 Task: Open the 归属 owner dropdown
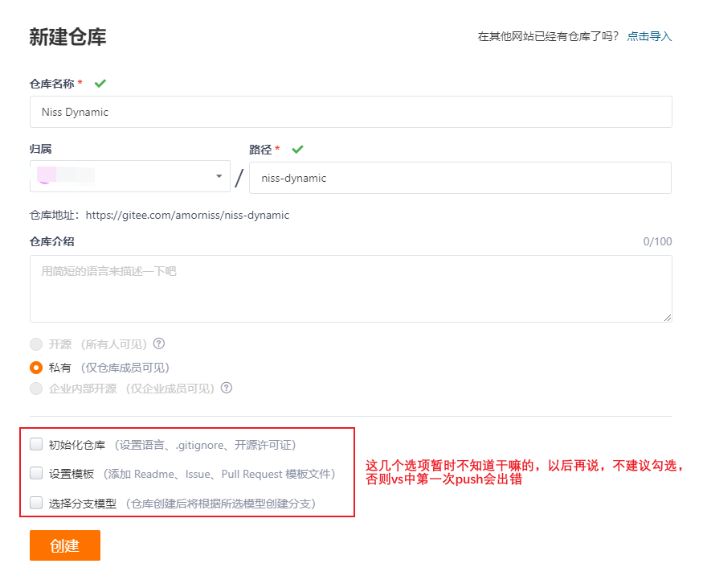pyautogui.click(x=129, y=176)
